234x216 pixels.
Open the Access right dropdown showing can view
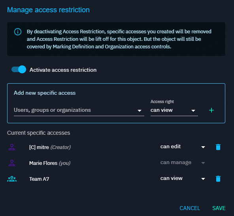[x=174, y=110]
